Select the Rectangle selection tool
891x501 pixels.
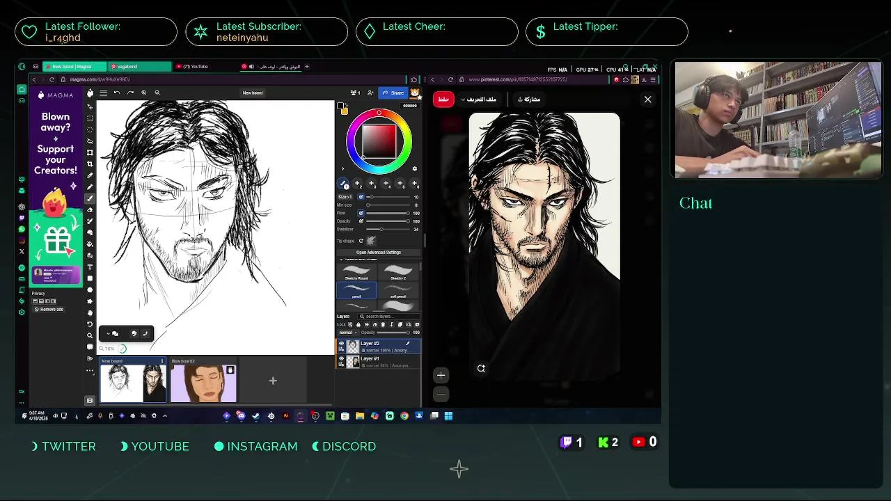(x=90, y=118)
